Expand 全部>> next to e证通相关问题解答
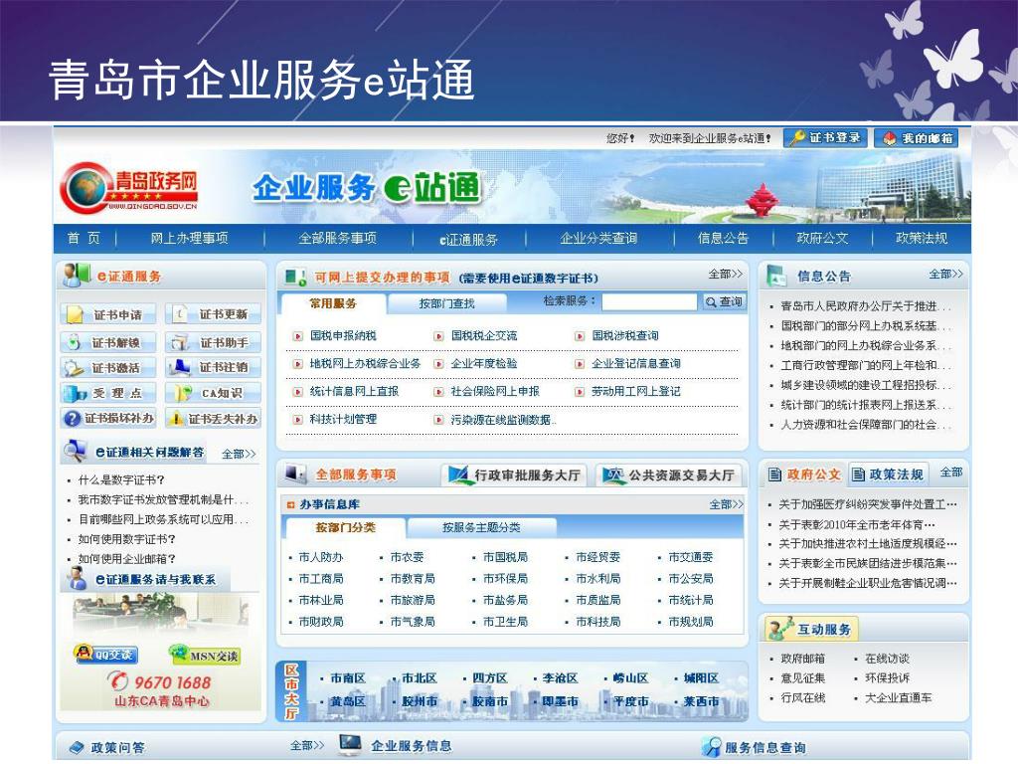This screenshot has width=1018, height=764. 239,454
